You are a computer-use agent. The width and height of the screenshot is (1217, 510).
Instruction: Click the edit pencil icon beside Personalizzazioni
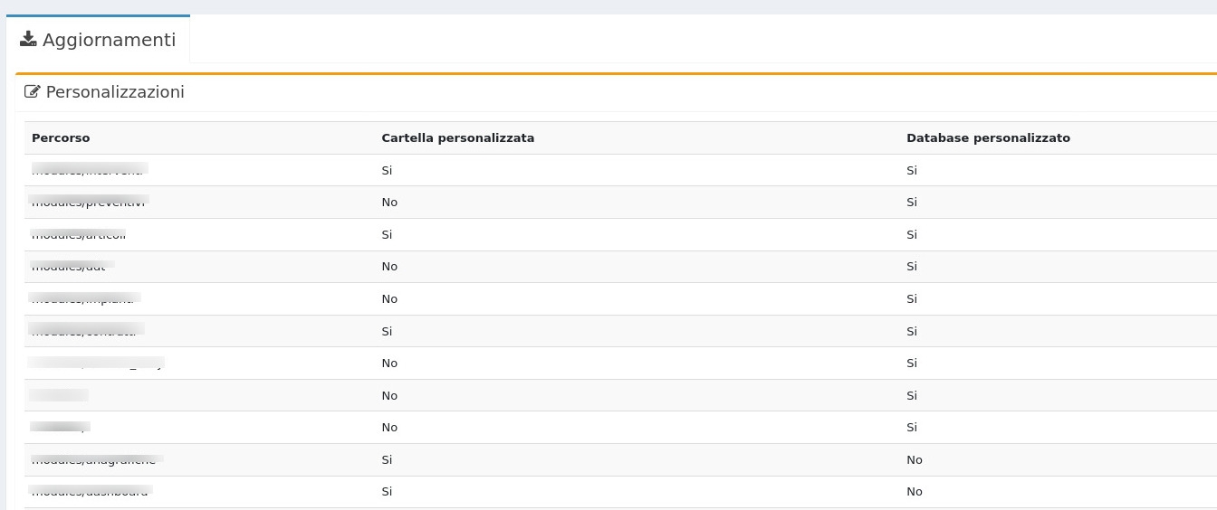[x=33, y=91]
